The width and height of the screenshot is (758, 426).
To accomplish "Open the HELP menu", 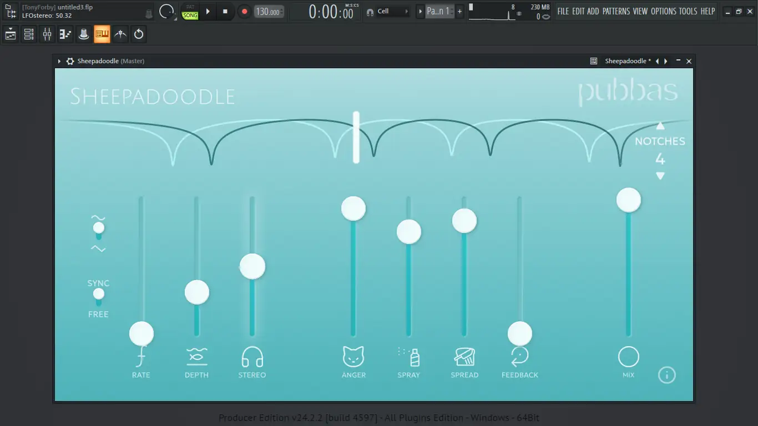I will tap(708, 11).
